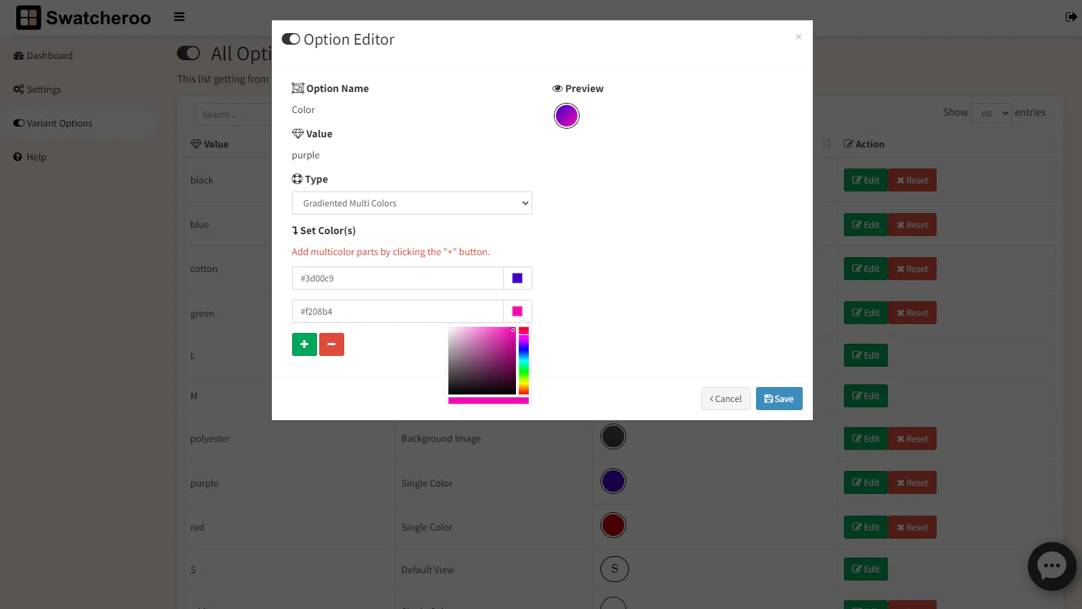The height and width of the screenshot is (609, 1082).
Task: Open Settings in the sidebar
Action: pos(37,89)
